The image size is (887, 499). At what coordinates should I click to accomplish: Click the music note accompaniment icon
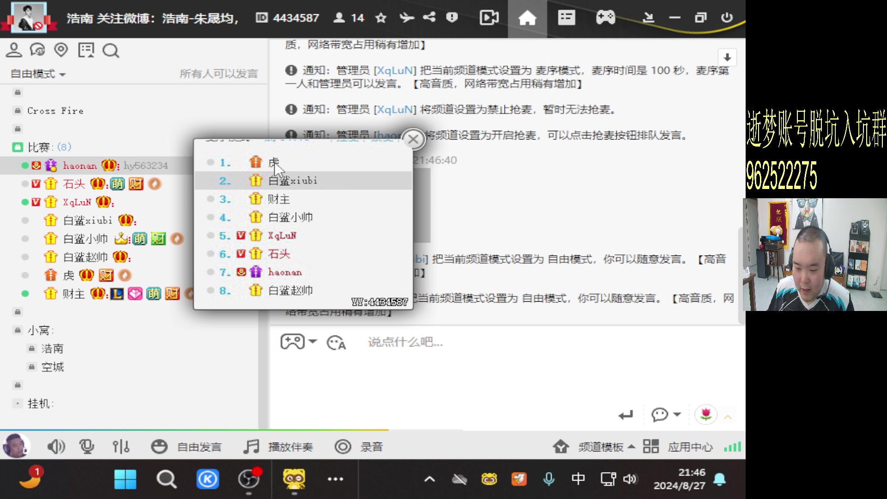pyautogui.click(x=251, y=446)
